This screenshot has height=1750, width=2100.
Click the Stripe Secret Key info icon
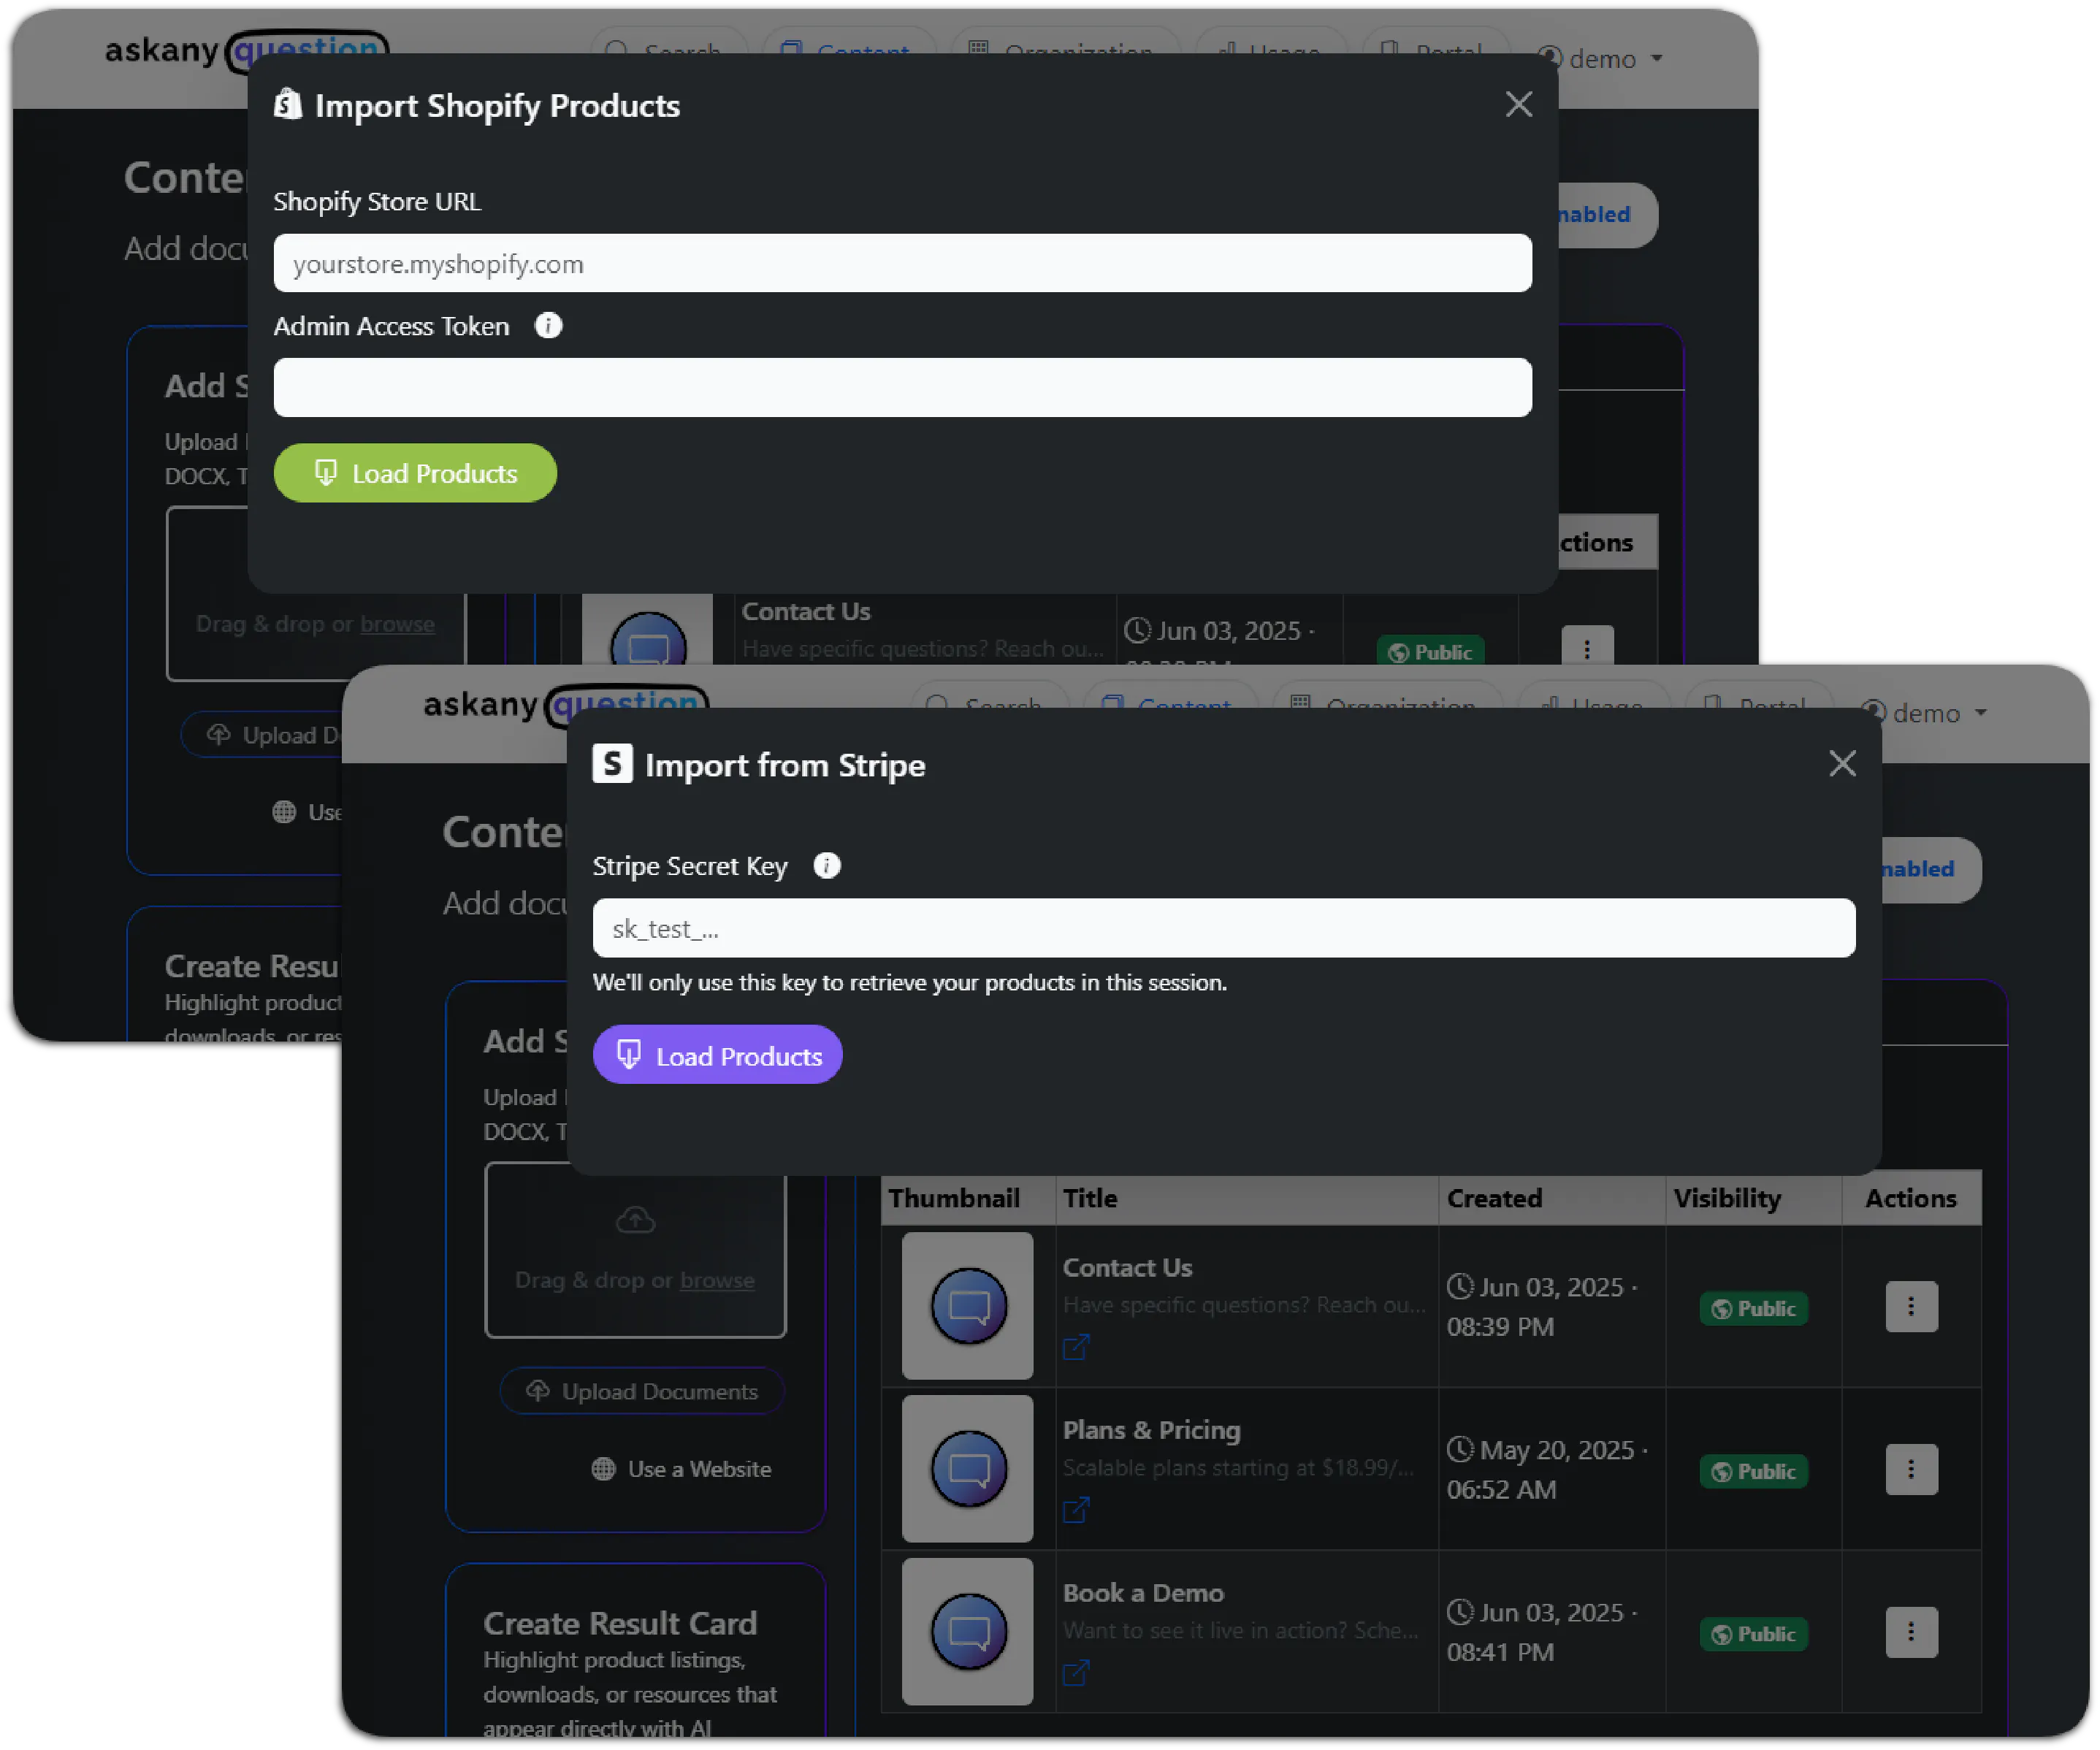pos(827,865)
